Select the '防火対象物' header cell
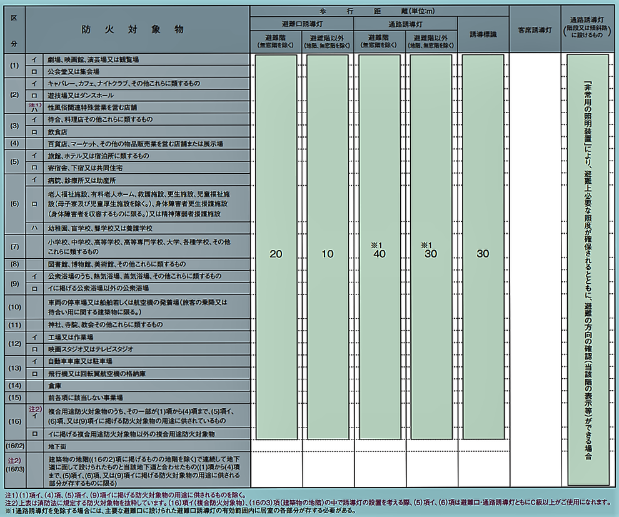 pyautogui.click(x=138, y=29)
